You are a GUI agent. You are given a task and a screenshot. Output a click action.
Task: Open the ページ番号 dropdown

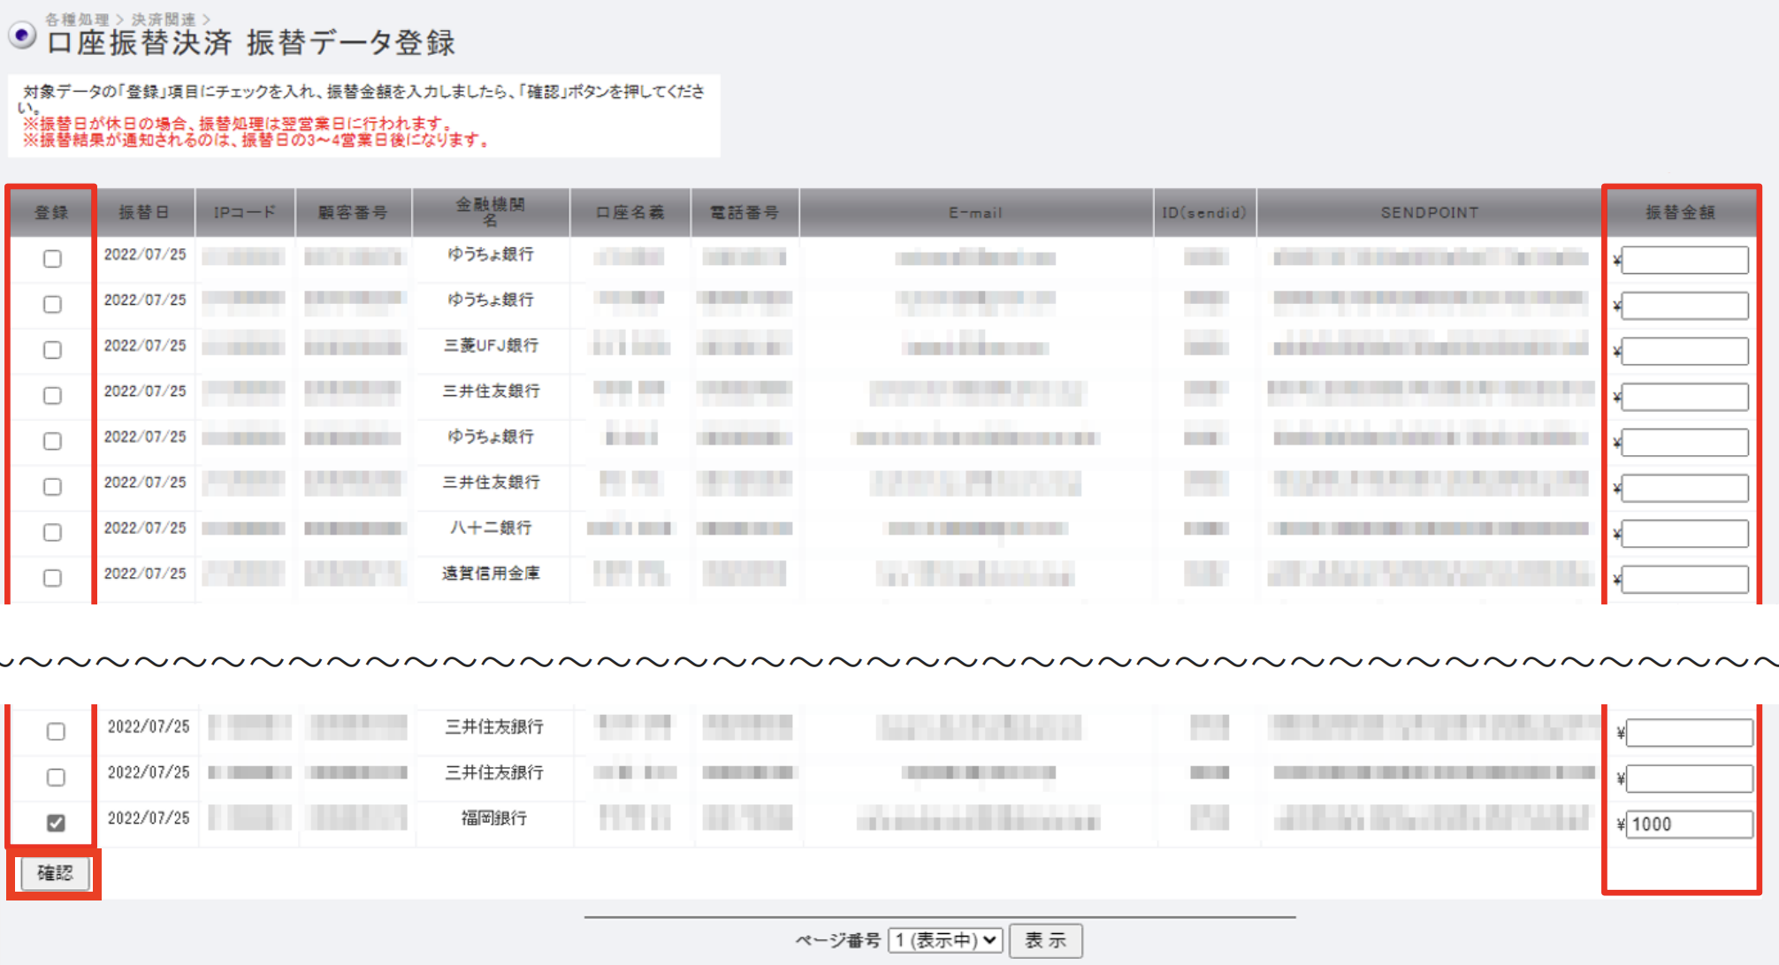945,940
